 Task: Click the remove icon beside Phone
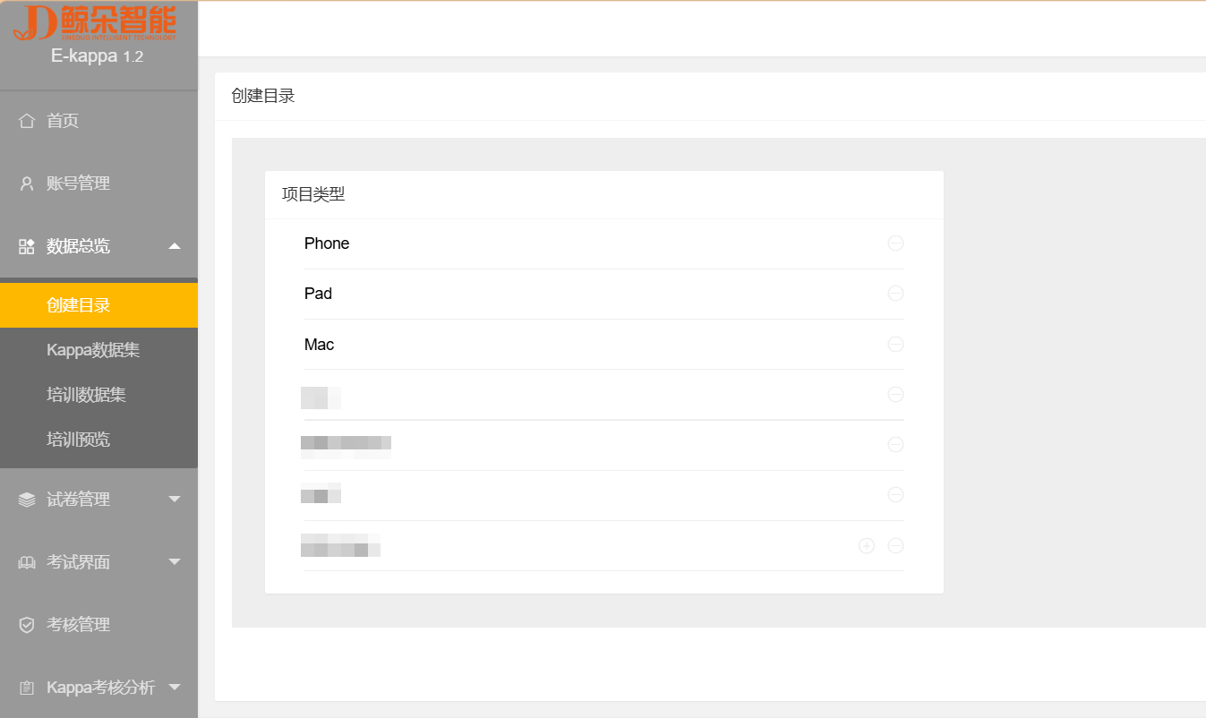895,243
